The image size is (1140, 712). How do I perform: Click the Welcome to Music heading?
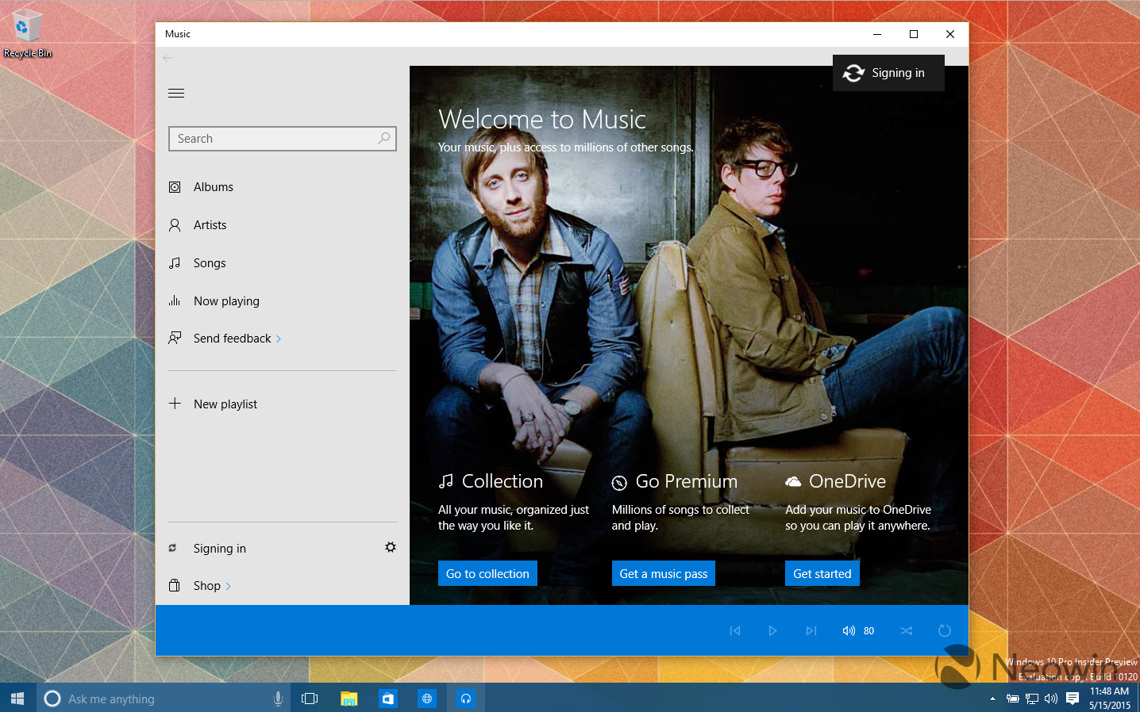tap(542, 119)
